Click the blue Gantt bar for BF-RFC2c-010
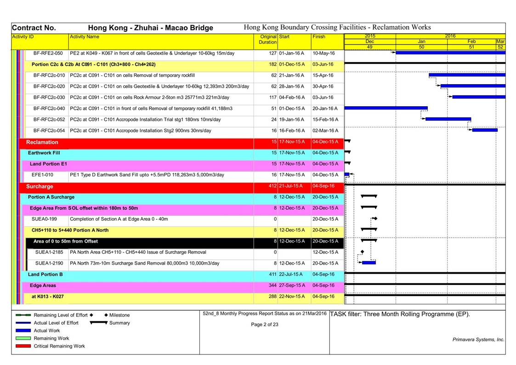 pyautogui.click(x=467, y=75)
